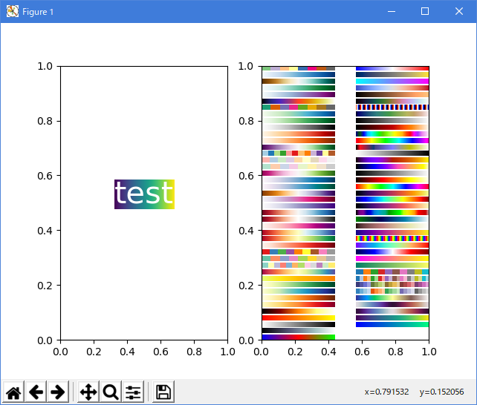Click the gradient "test" text in left plot
Screen dimensions: 477x405
tap(144, 194)
